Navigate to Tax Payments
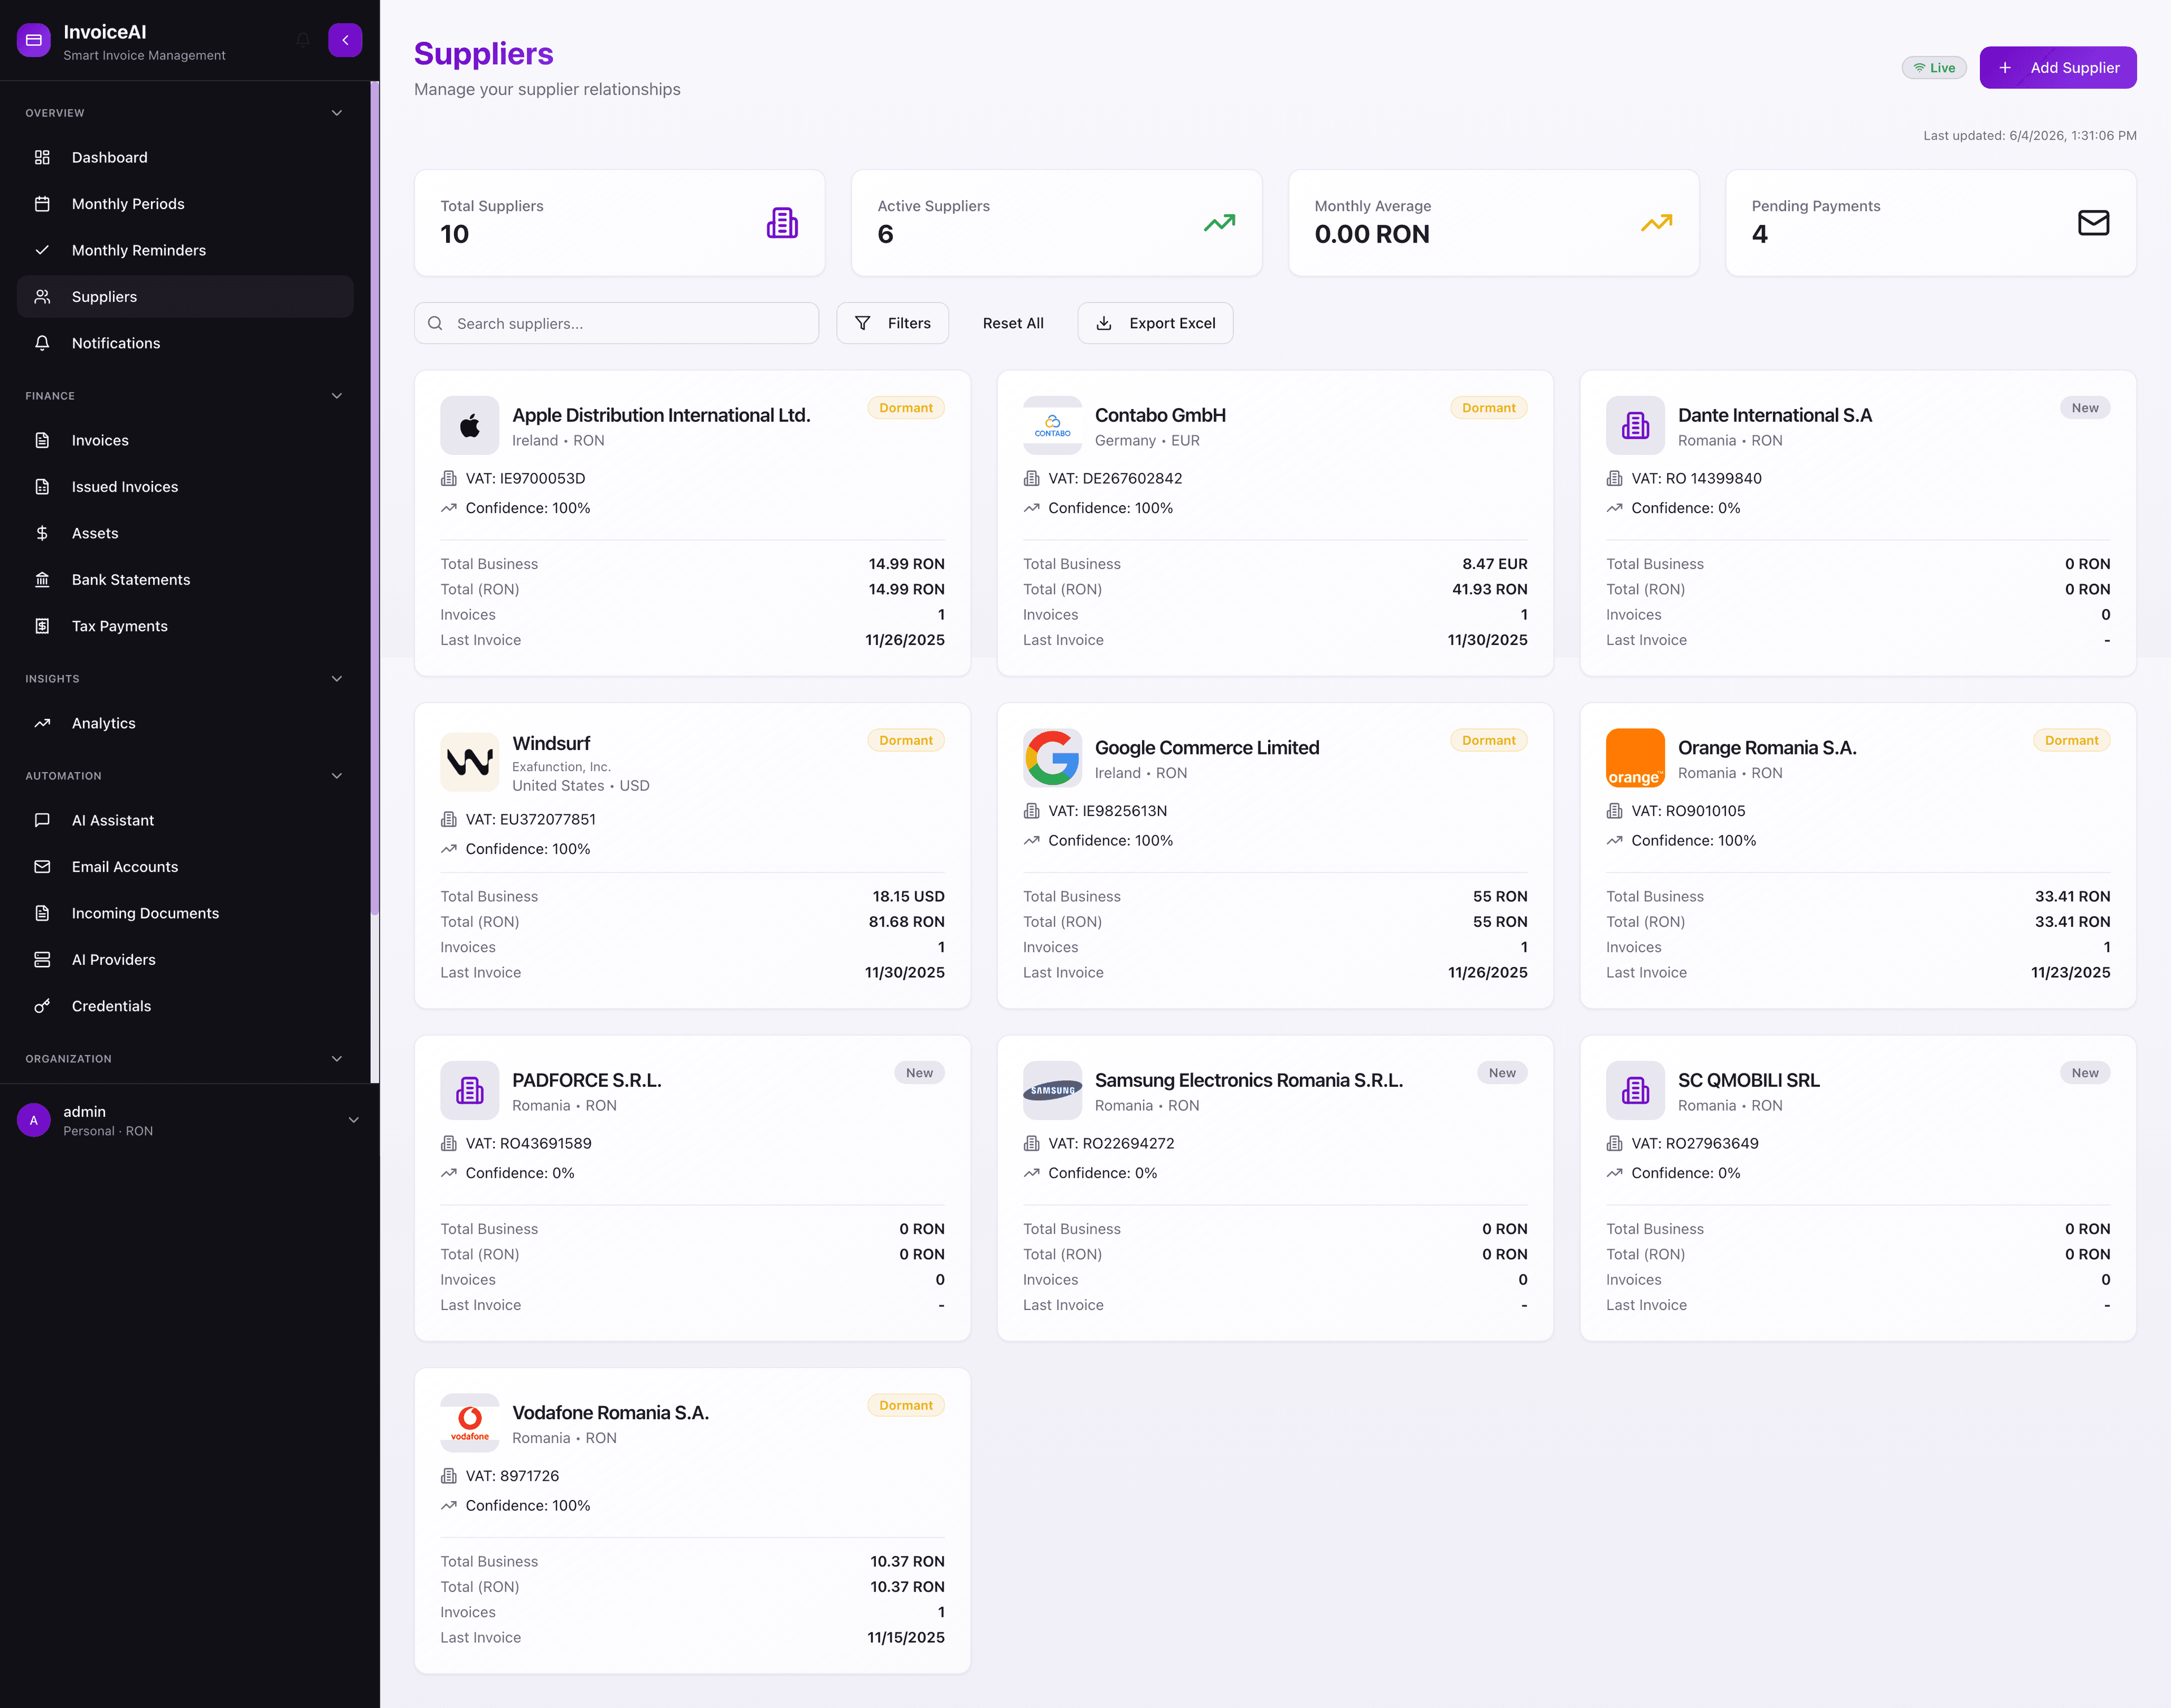2171x1708 pixels. 185,626
